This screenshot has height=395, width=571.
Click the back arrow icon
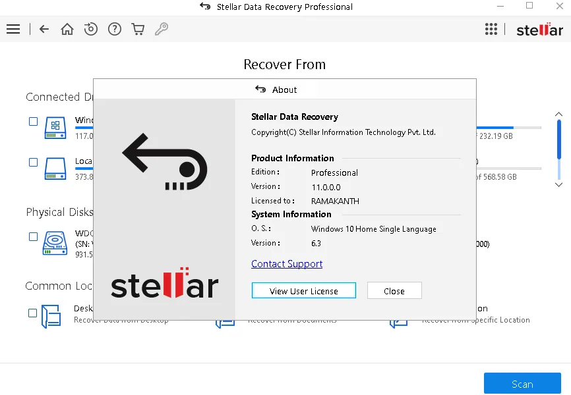44,29
